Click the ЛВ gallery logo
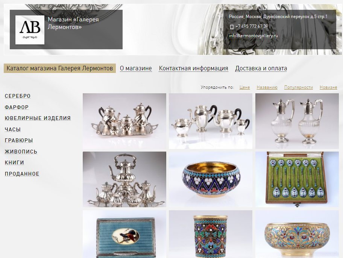343x258 pixels. pyautogui.click(x=30, y=30)
